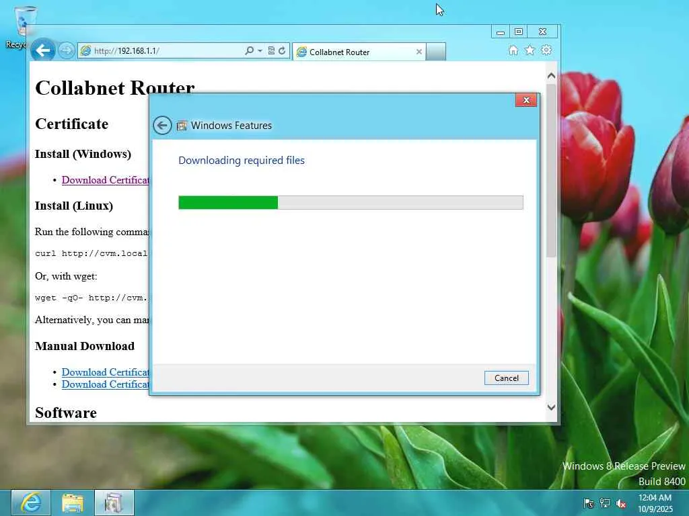Click the IE forward arrow button
Screen dimensions: 689x516
click(67, 51)
